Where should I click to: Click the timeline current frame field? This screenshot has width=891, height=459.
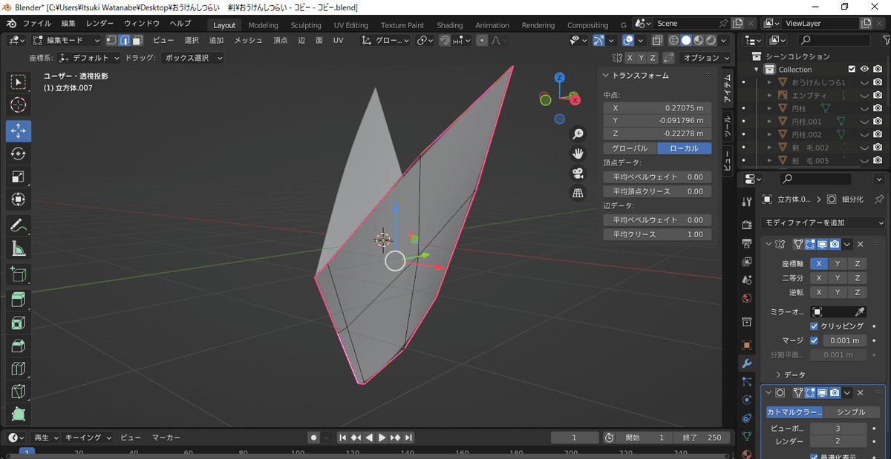(575, 437)
